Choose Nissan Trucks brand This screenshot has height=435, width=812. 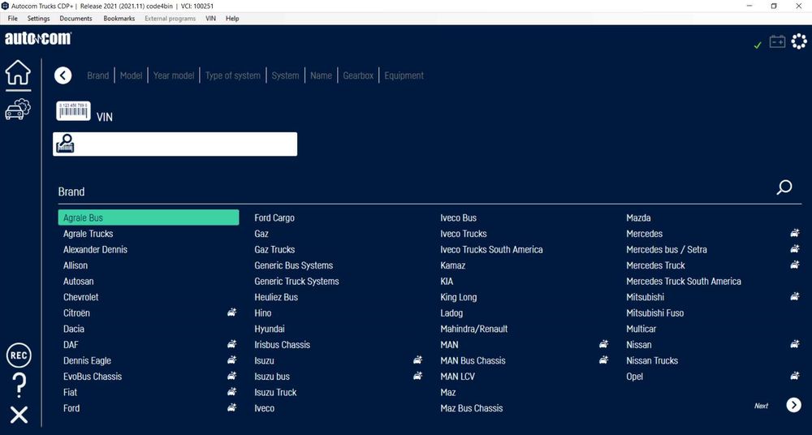click(652, 360)
